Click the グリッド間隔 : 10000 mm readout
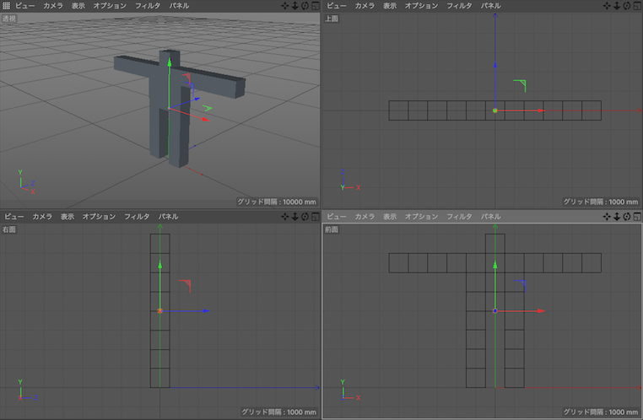Screen dimensions: 643x420 pyautogui.click(x=277, y=202)
